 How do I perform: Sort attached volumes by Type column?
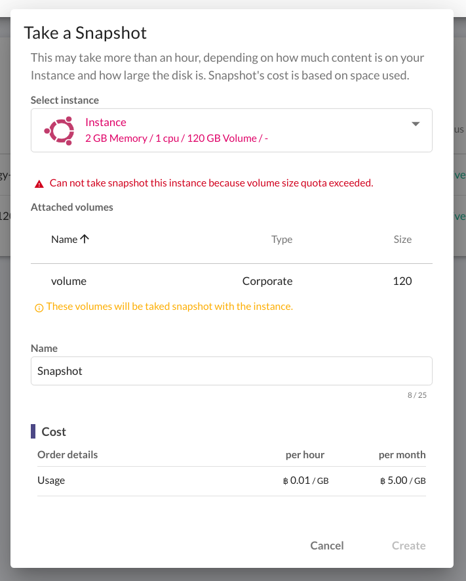click(282, 240)
